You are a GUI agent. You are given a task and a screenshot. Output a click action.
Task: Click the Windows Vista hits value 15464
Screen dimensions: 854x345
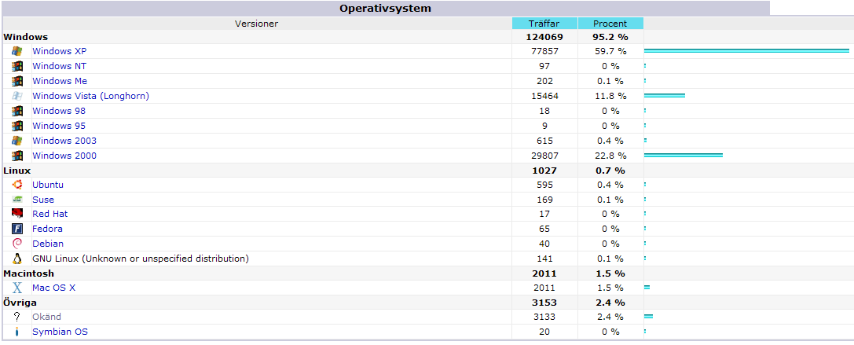pyautogui.click(x=544, y=96)
